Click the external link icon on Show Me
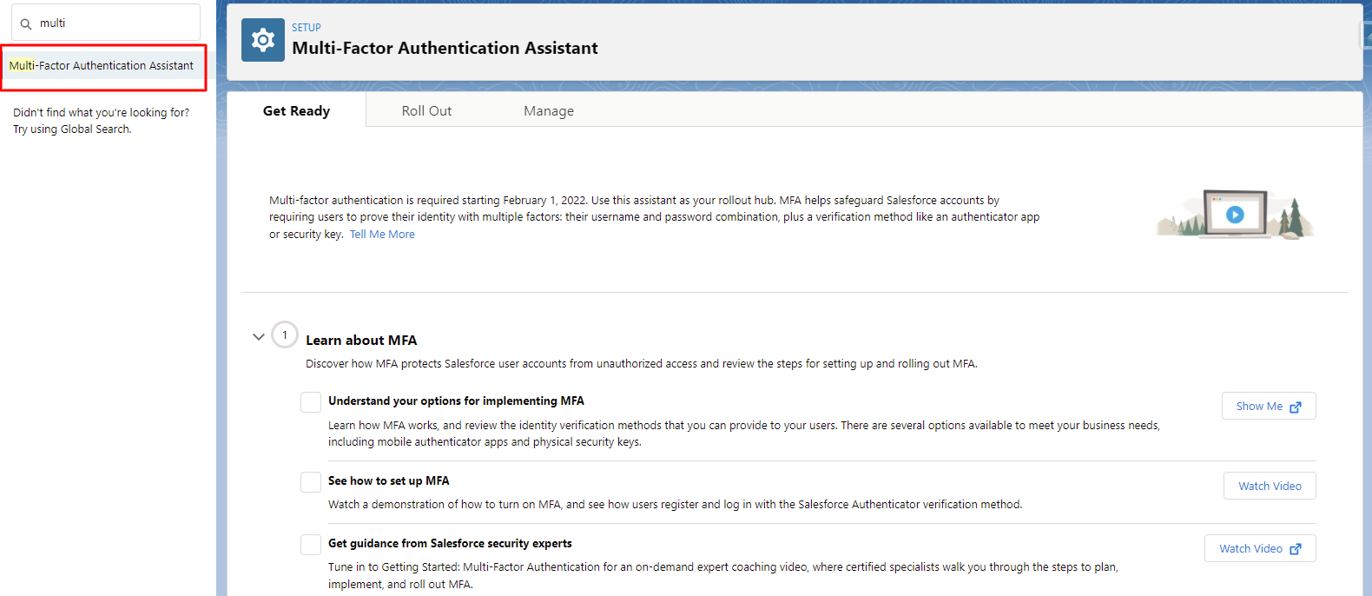This screenshot has height=596, width=1372. 1296,407
